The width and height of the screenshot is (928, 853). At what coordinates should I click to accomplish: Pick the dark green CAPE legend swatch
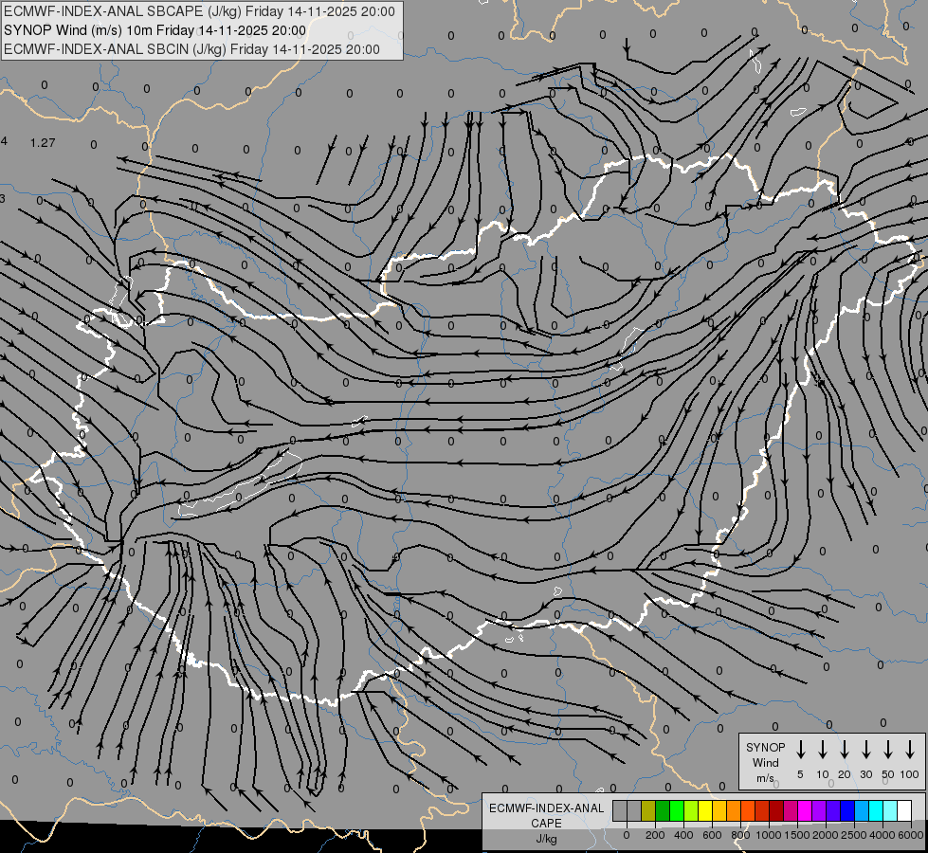point(663,811)
